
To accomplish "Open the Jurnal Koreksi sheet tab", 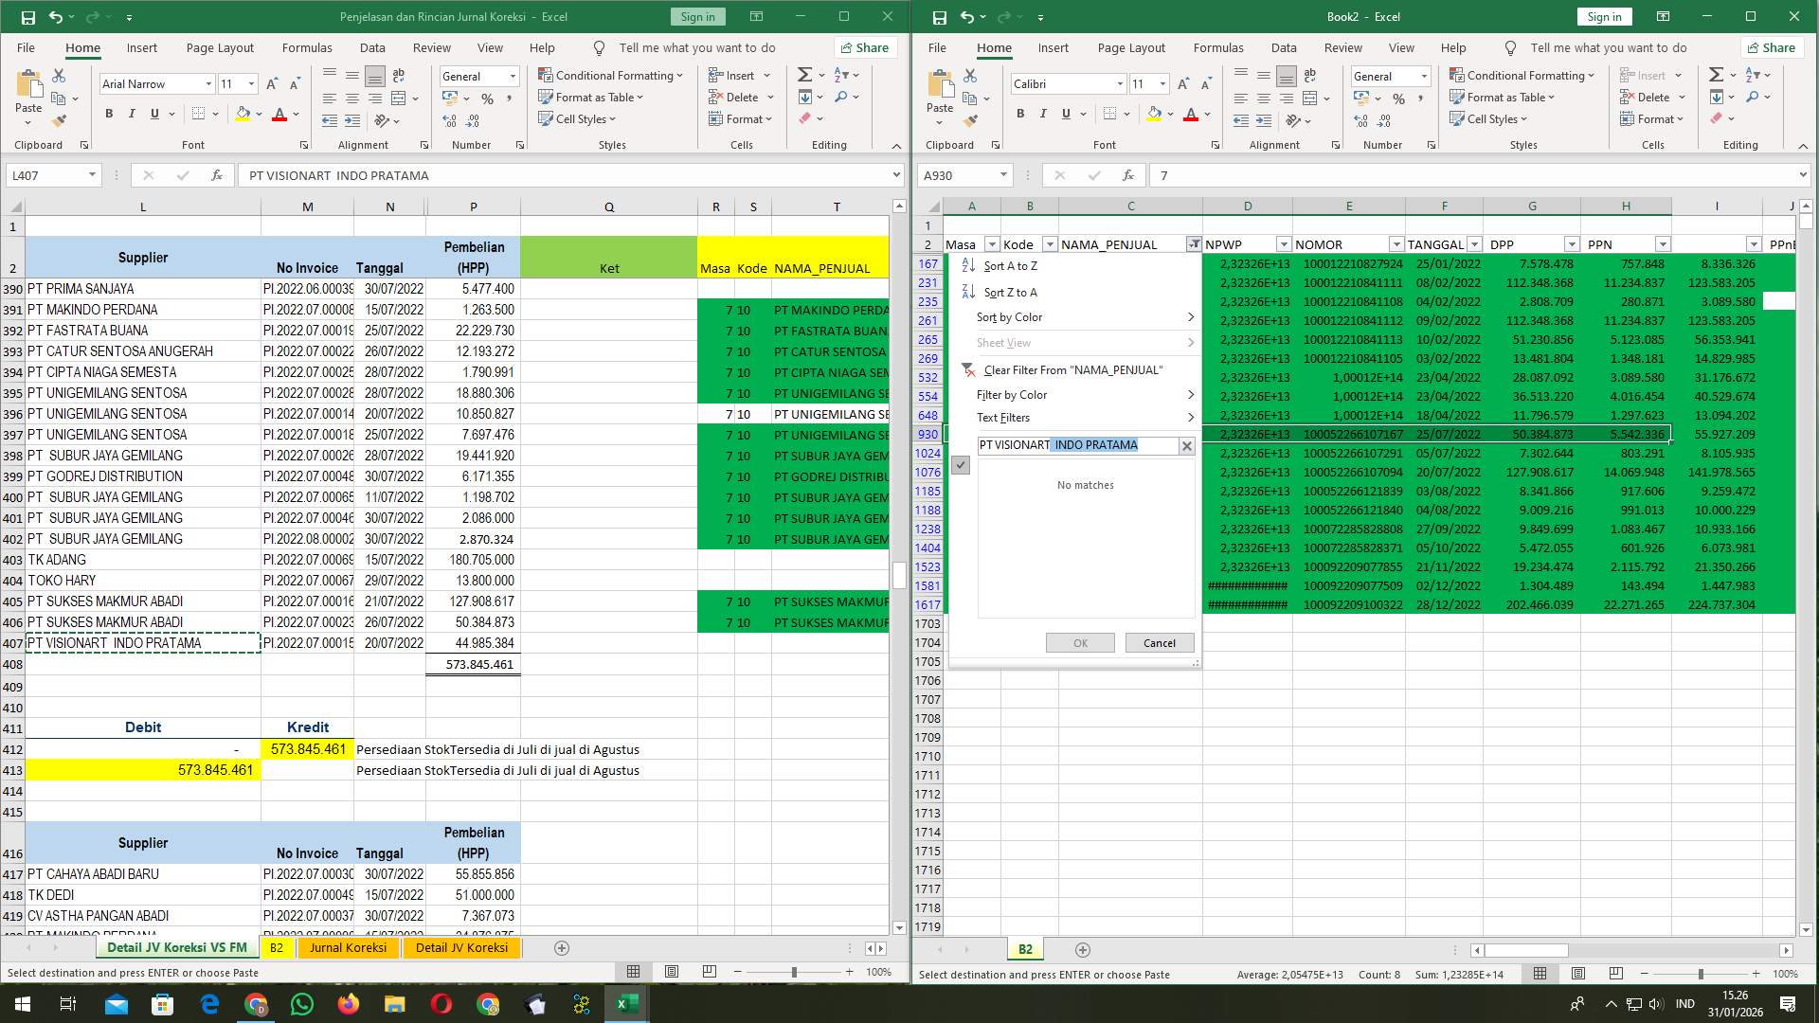I will pyautogui.click(x=349, y=947).
